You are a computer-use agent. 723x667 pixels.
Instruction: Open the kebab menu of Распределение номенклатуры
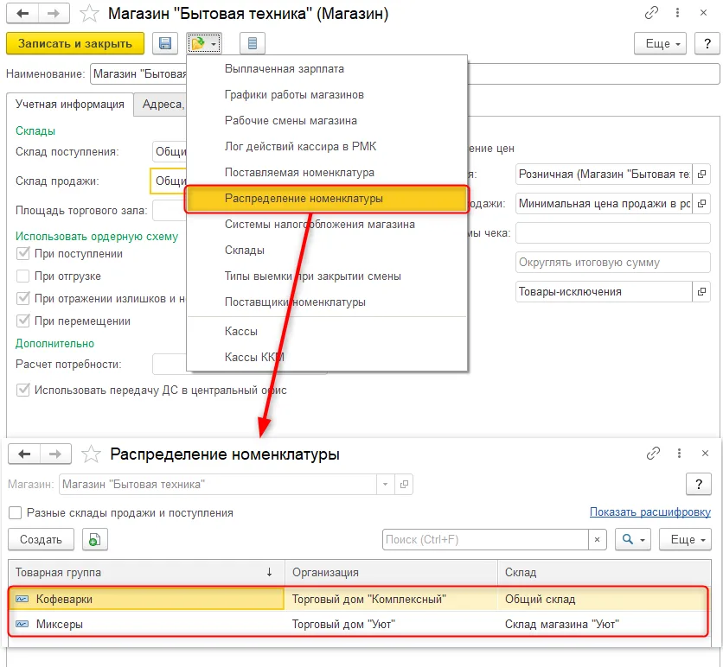[679, 454]
